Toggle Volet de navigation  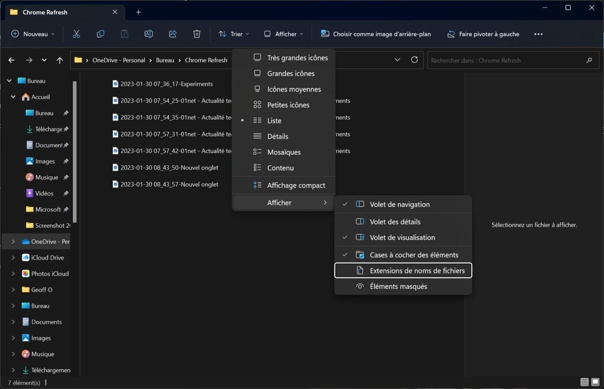pos(403,205)
